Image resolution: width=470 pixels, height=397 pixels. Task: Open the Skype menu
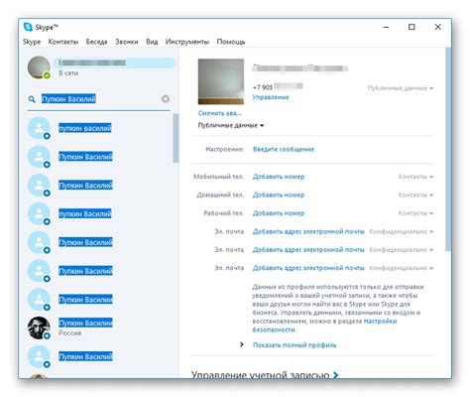(x=32, y=42)
